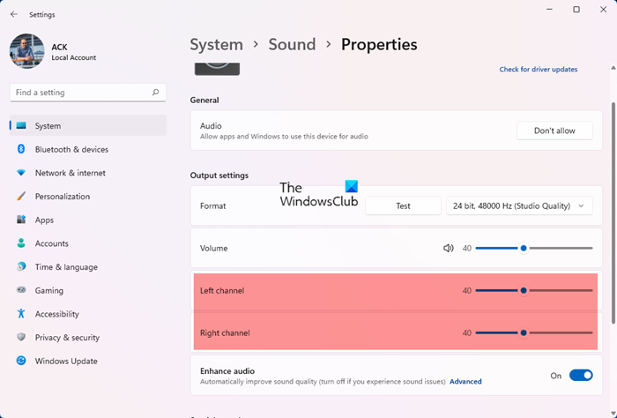
Task: Open the Check for driver updates link
Action: pos(538,70)
